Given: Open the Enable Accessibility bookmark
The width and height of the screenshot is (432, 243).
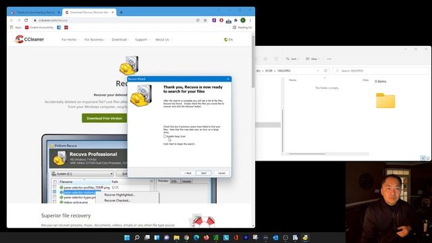Looking at the screenshot, I should (39, 28).
